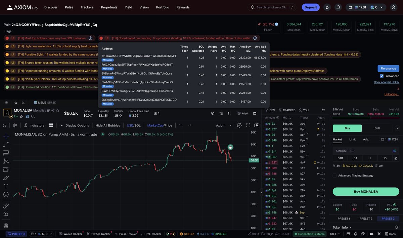The image size is (403, 238).
Task: Switch Amount column between SOL and USD
Action: click(x=277, y=118)
